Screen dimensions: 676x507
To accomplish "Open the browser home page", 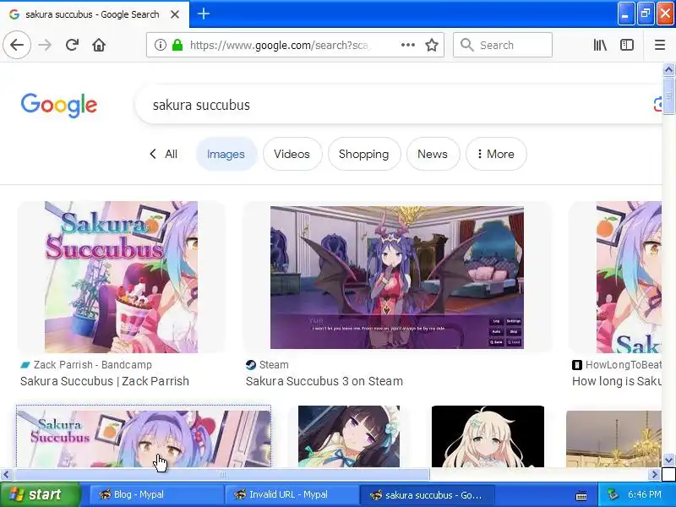I will point(99,45).
